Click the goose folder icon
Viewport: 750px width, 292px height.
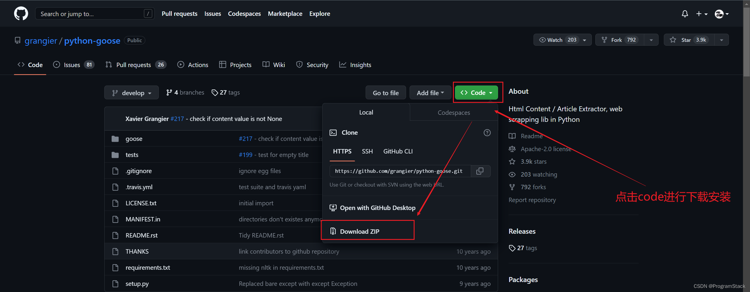pyautogui.click(x=115, y=139)
